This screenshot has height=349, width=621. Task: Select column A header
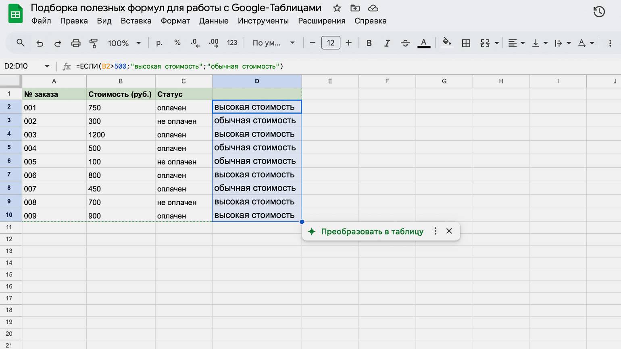pos(54,81)
